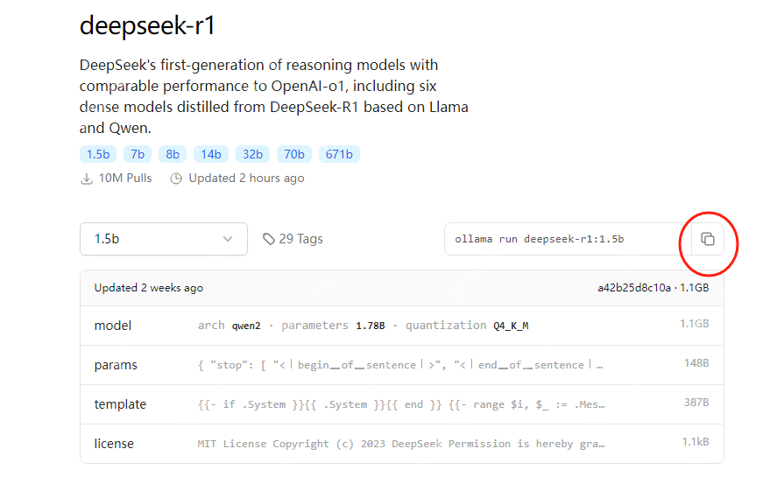This screenshot has height=491, width=777.
Task: View the license file row
Action: (402, 444)
